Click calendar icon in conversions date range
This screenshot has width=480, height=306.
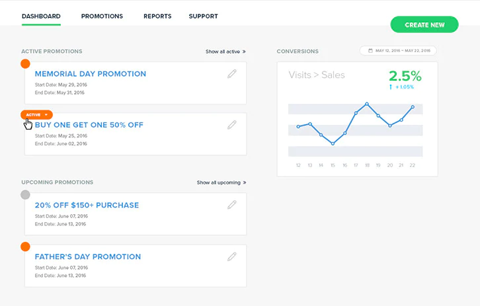coord(370,51)
